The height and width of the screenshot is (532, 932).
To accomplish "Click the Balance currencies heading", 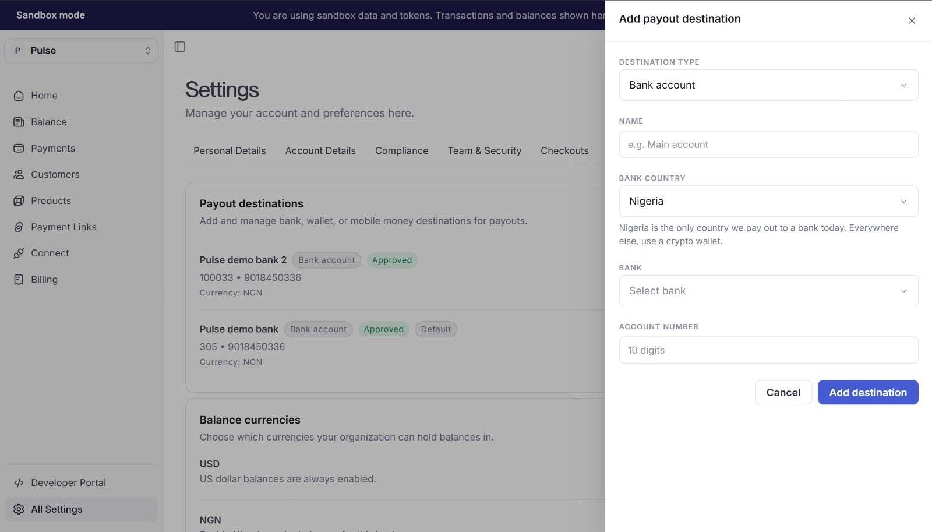I will [x=250, y=420].
